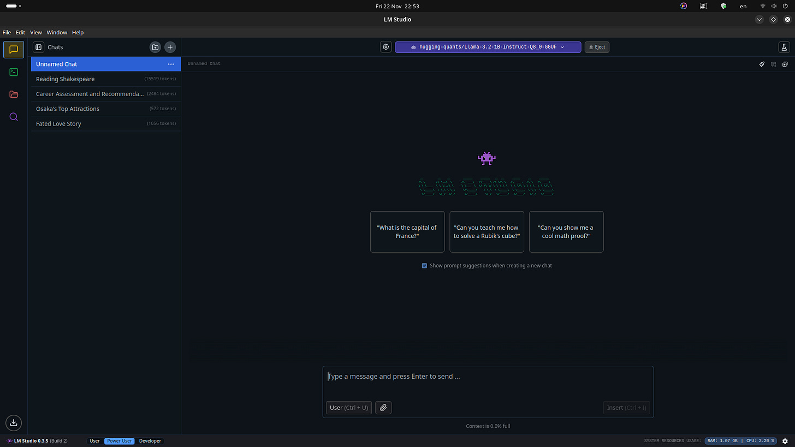
Task: Open the Downloads icon at sidebar bottom
Action: pyautogui.click(x=14, y=422)
